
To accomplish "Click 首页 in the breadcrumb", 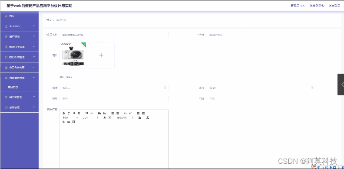I will 49,20.
